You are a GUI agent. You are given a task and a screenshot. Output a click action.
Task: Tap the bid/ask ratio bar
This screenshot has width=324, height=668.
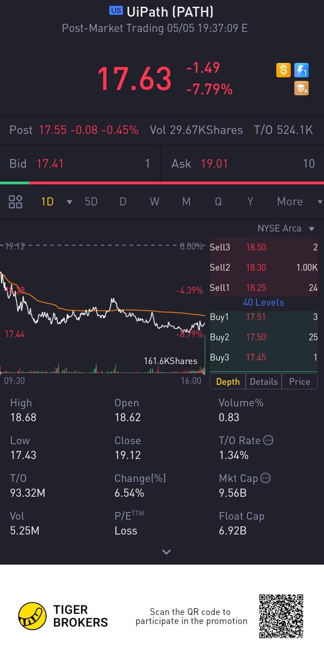[162, 183]
